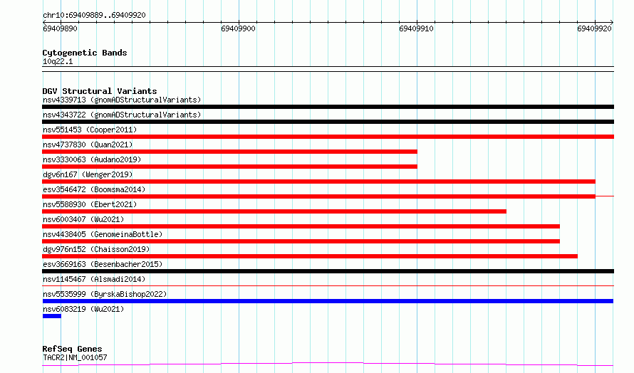634x373 pixels.
Task: Click the black bar under esv3669163
Action: click(328, 271)
